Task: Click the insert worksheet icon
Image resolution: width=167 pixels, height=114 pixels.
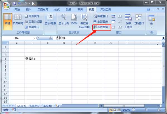Action: click(57, 106)
